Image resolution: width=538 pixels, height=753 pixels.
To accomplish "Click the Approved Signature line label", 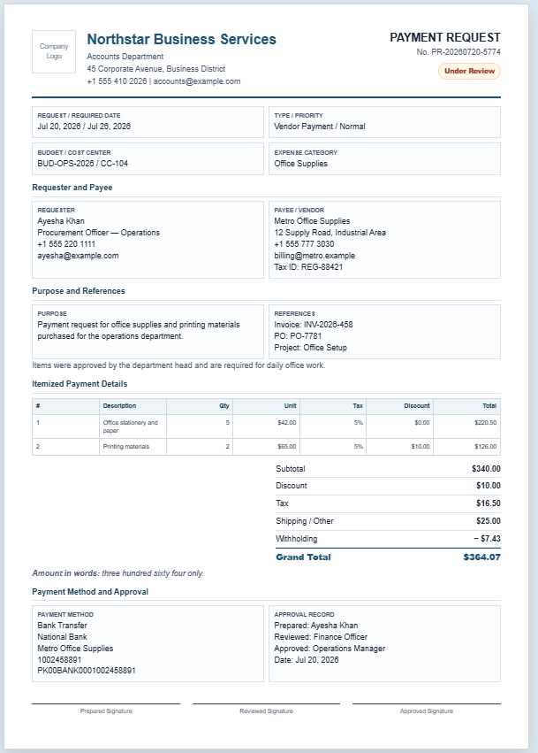I will coord(427,711).
